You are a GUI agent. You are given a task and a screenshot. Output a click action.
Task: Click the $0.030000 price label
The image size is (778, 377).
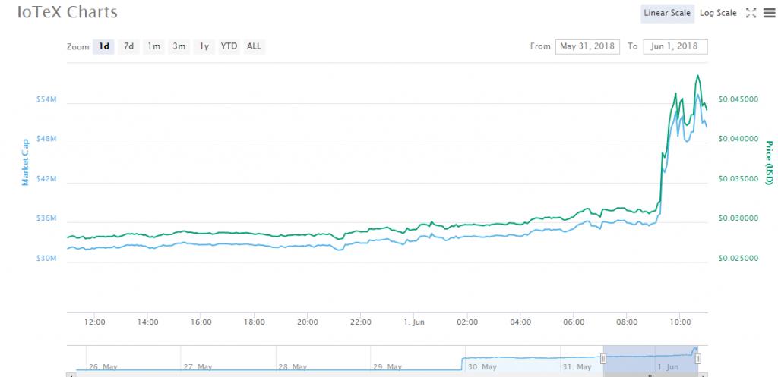coord(738,218)
